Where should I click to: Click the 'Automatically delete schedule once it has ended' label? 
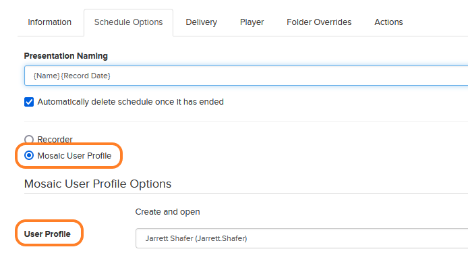pyautogui.click(x=130, y=102)
